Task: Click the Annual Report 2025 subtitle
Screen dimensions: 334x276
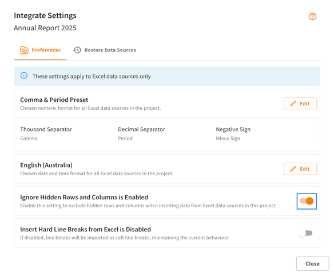Action: coord(45,28)
